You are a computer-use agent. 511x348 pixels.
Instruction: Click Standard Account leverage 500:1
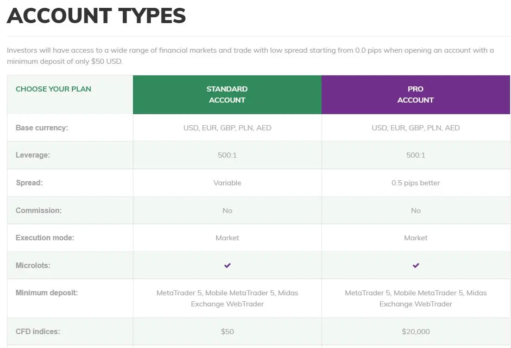[227, 155]
